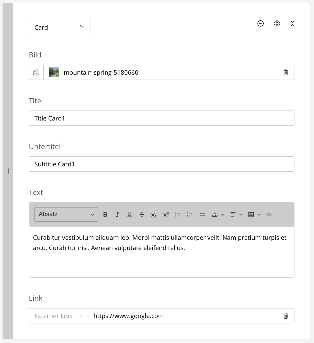Image resolution: width=314 pixels, height=343 pixels.
Task: Open the Card block type dropdown
Action: pos(60,27)
